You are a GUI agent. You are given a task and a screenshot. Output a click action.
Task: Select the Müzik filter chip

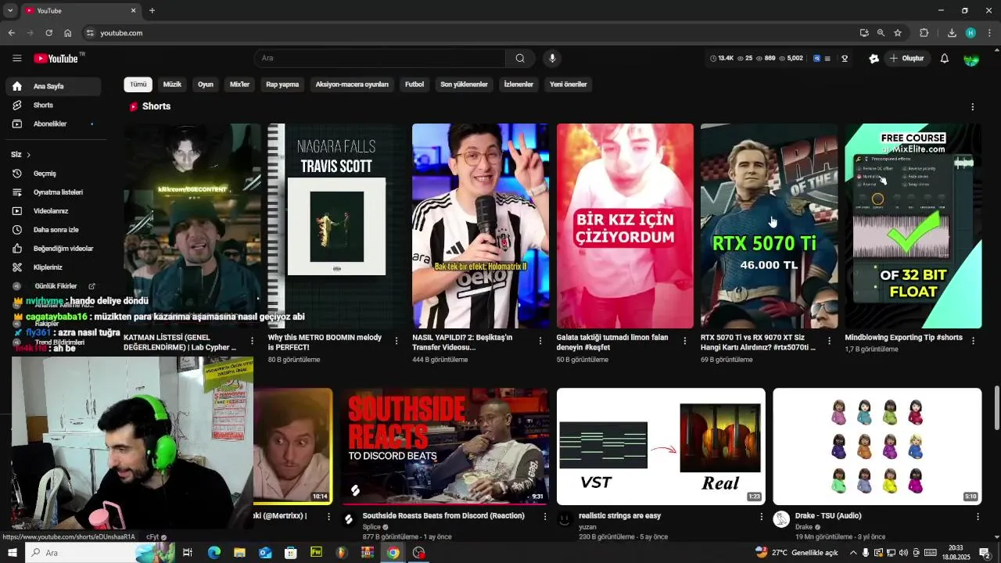pos(172,84)
